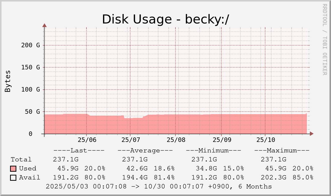Click the red arrowhead atop the Y axis

44,25
